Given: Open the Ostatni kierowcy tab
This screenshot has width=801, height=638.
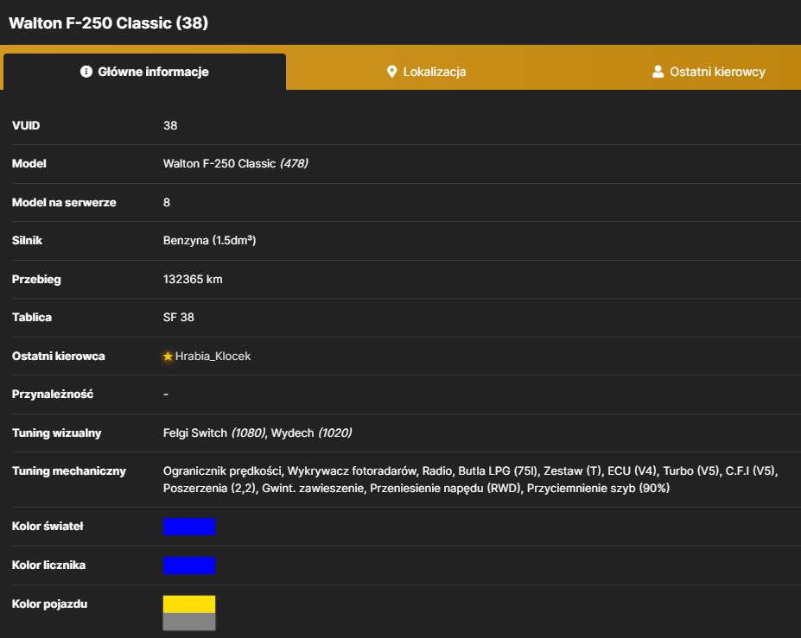Looking at the screenshot, I should click(709, 72).
